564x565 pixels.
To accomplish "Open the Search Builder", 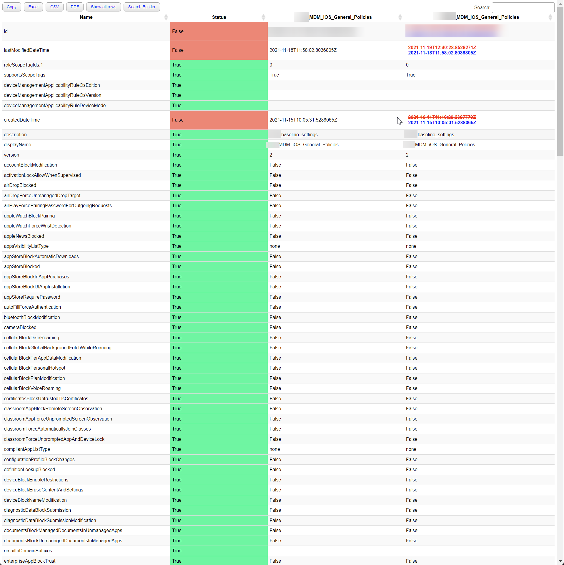I will click(142, 7).
